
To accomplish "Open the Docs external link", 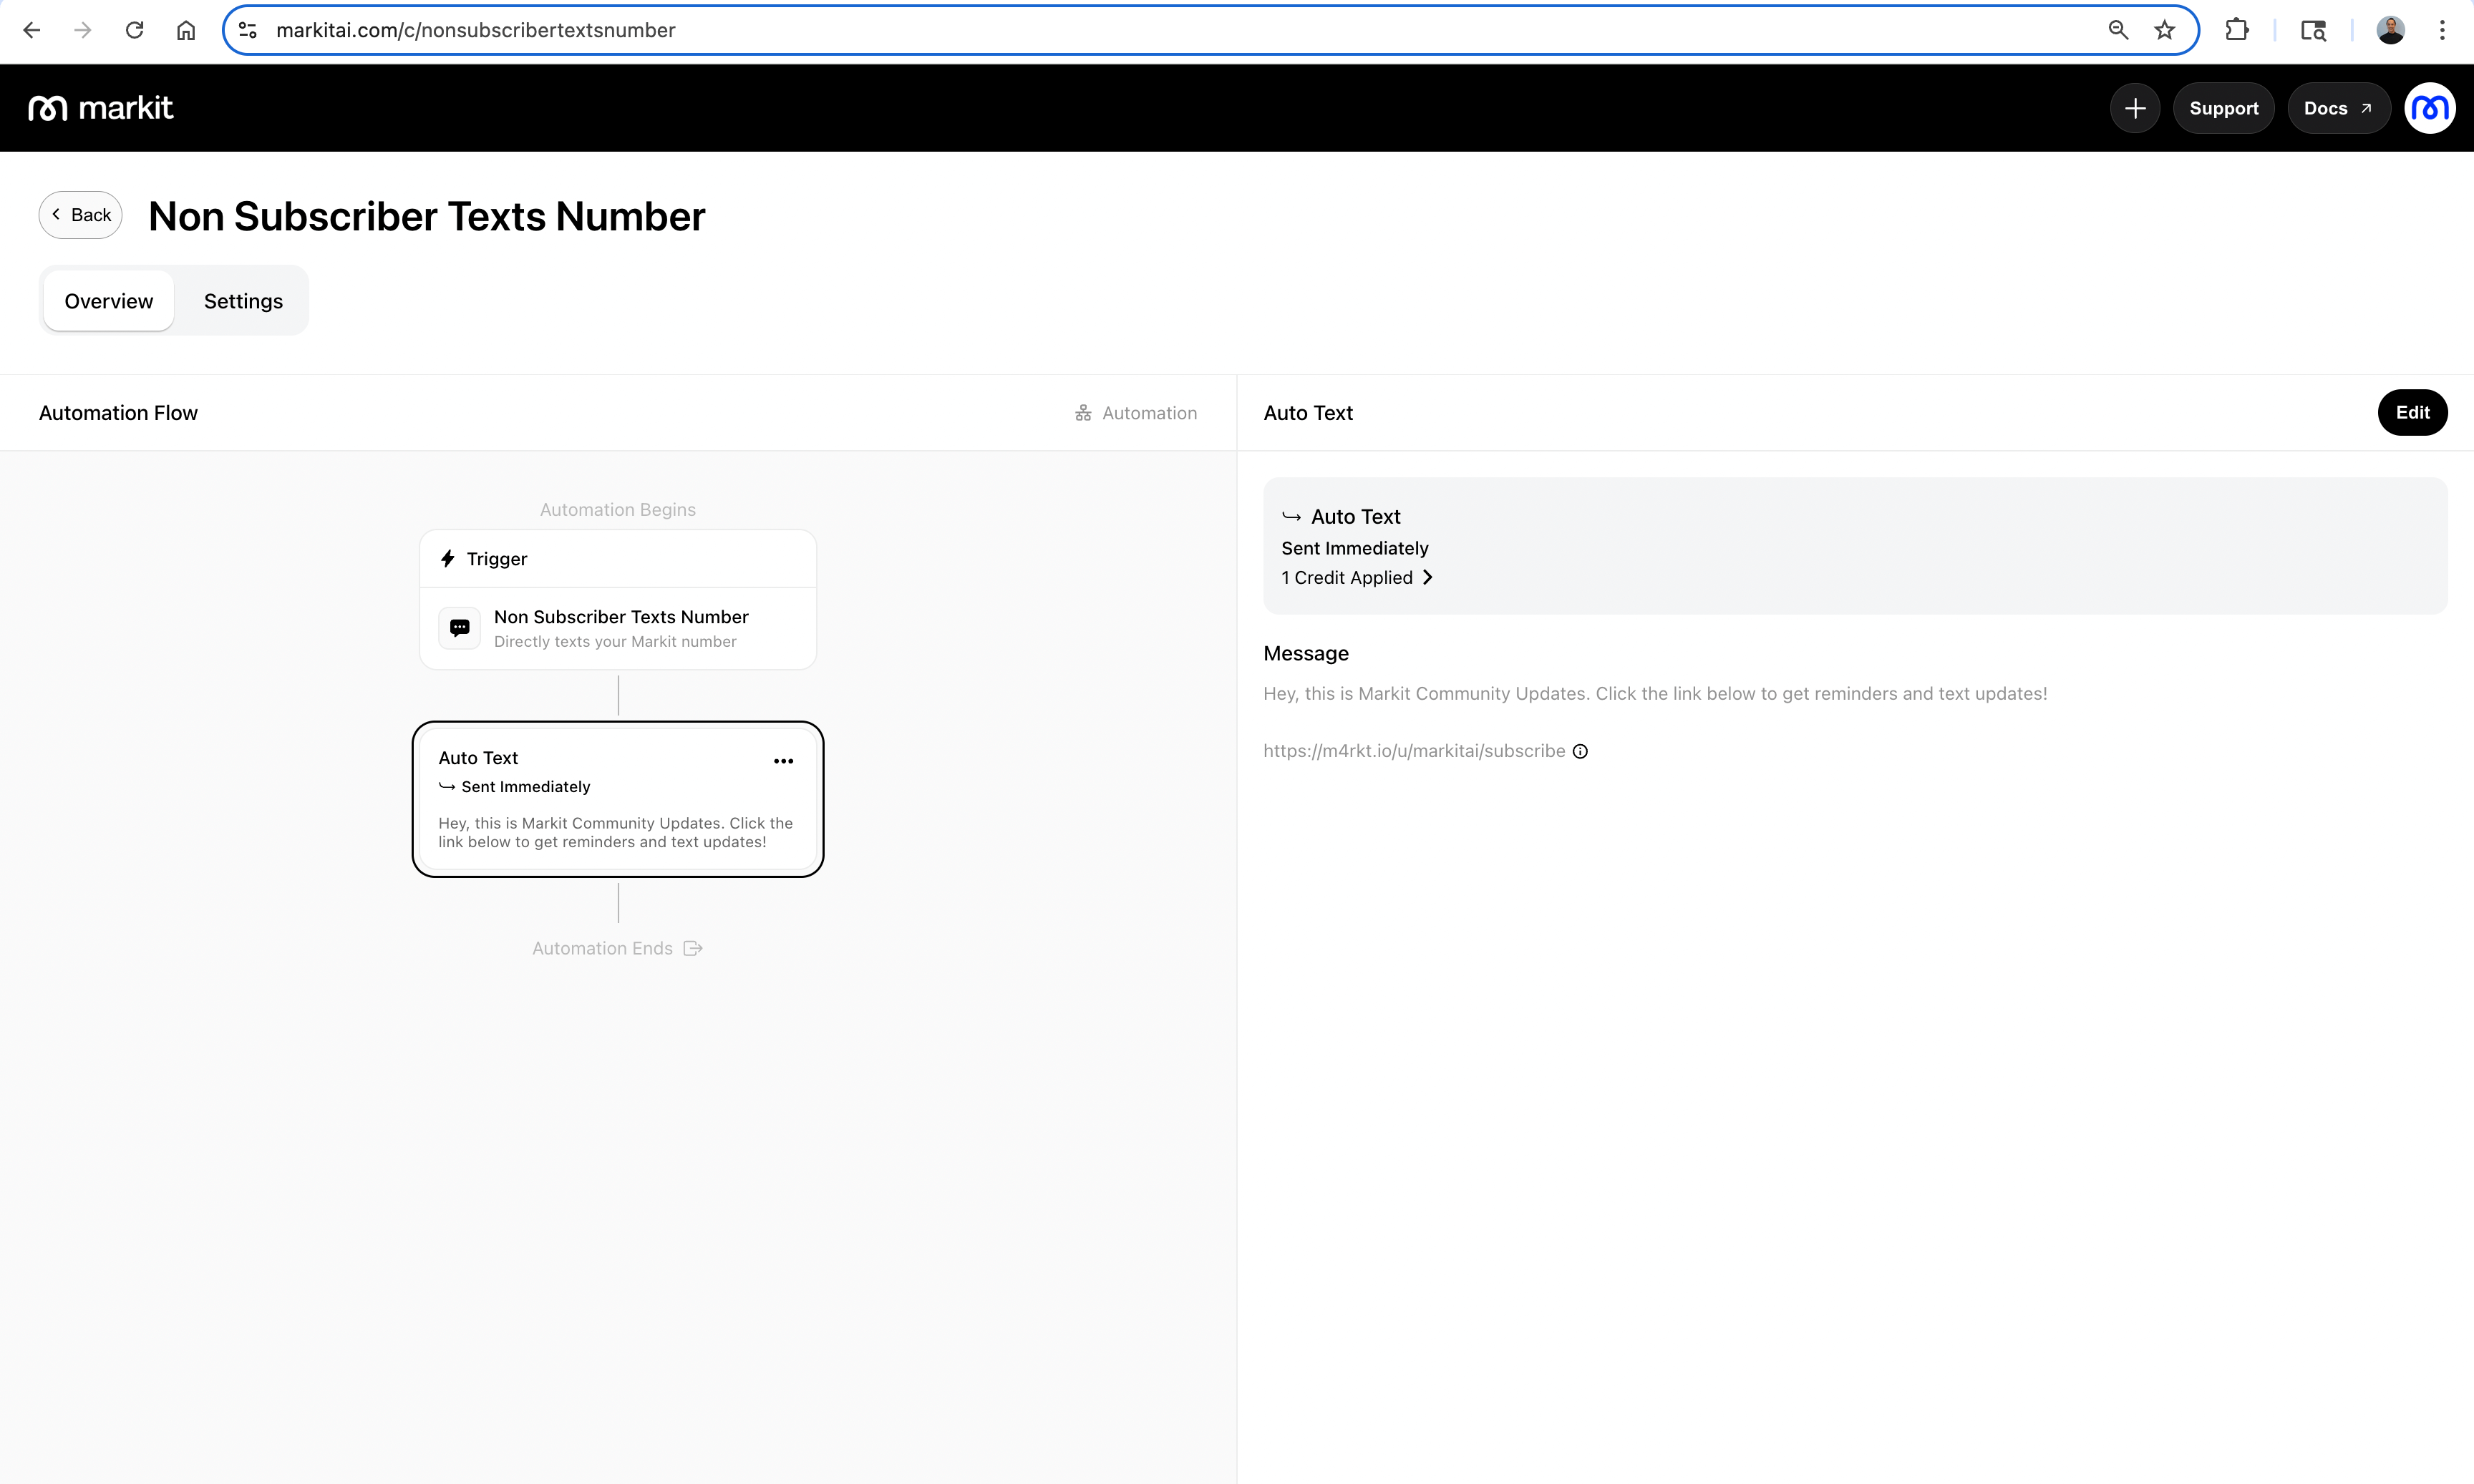I will tap(2338, 108).
